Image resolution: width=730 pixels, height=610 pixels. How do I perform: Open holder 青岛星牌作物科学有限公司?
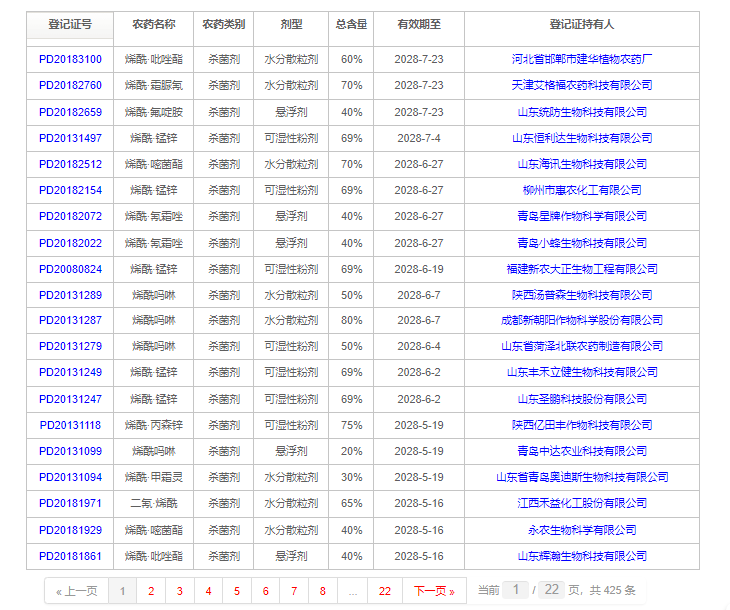click(582, 217)
